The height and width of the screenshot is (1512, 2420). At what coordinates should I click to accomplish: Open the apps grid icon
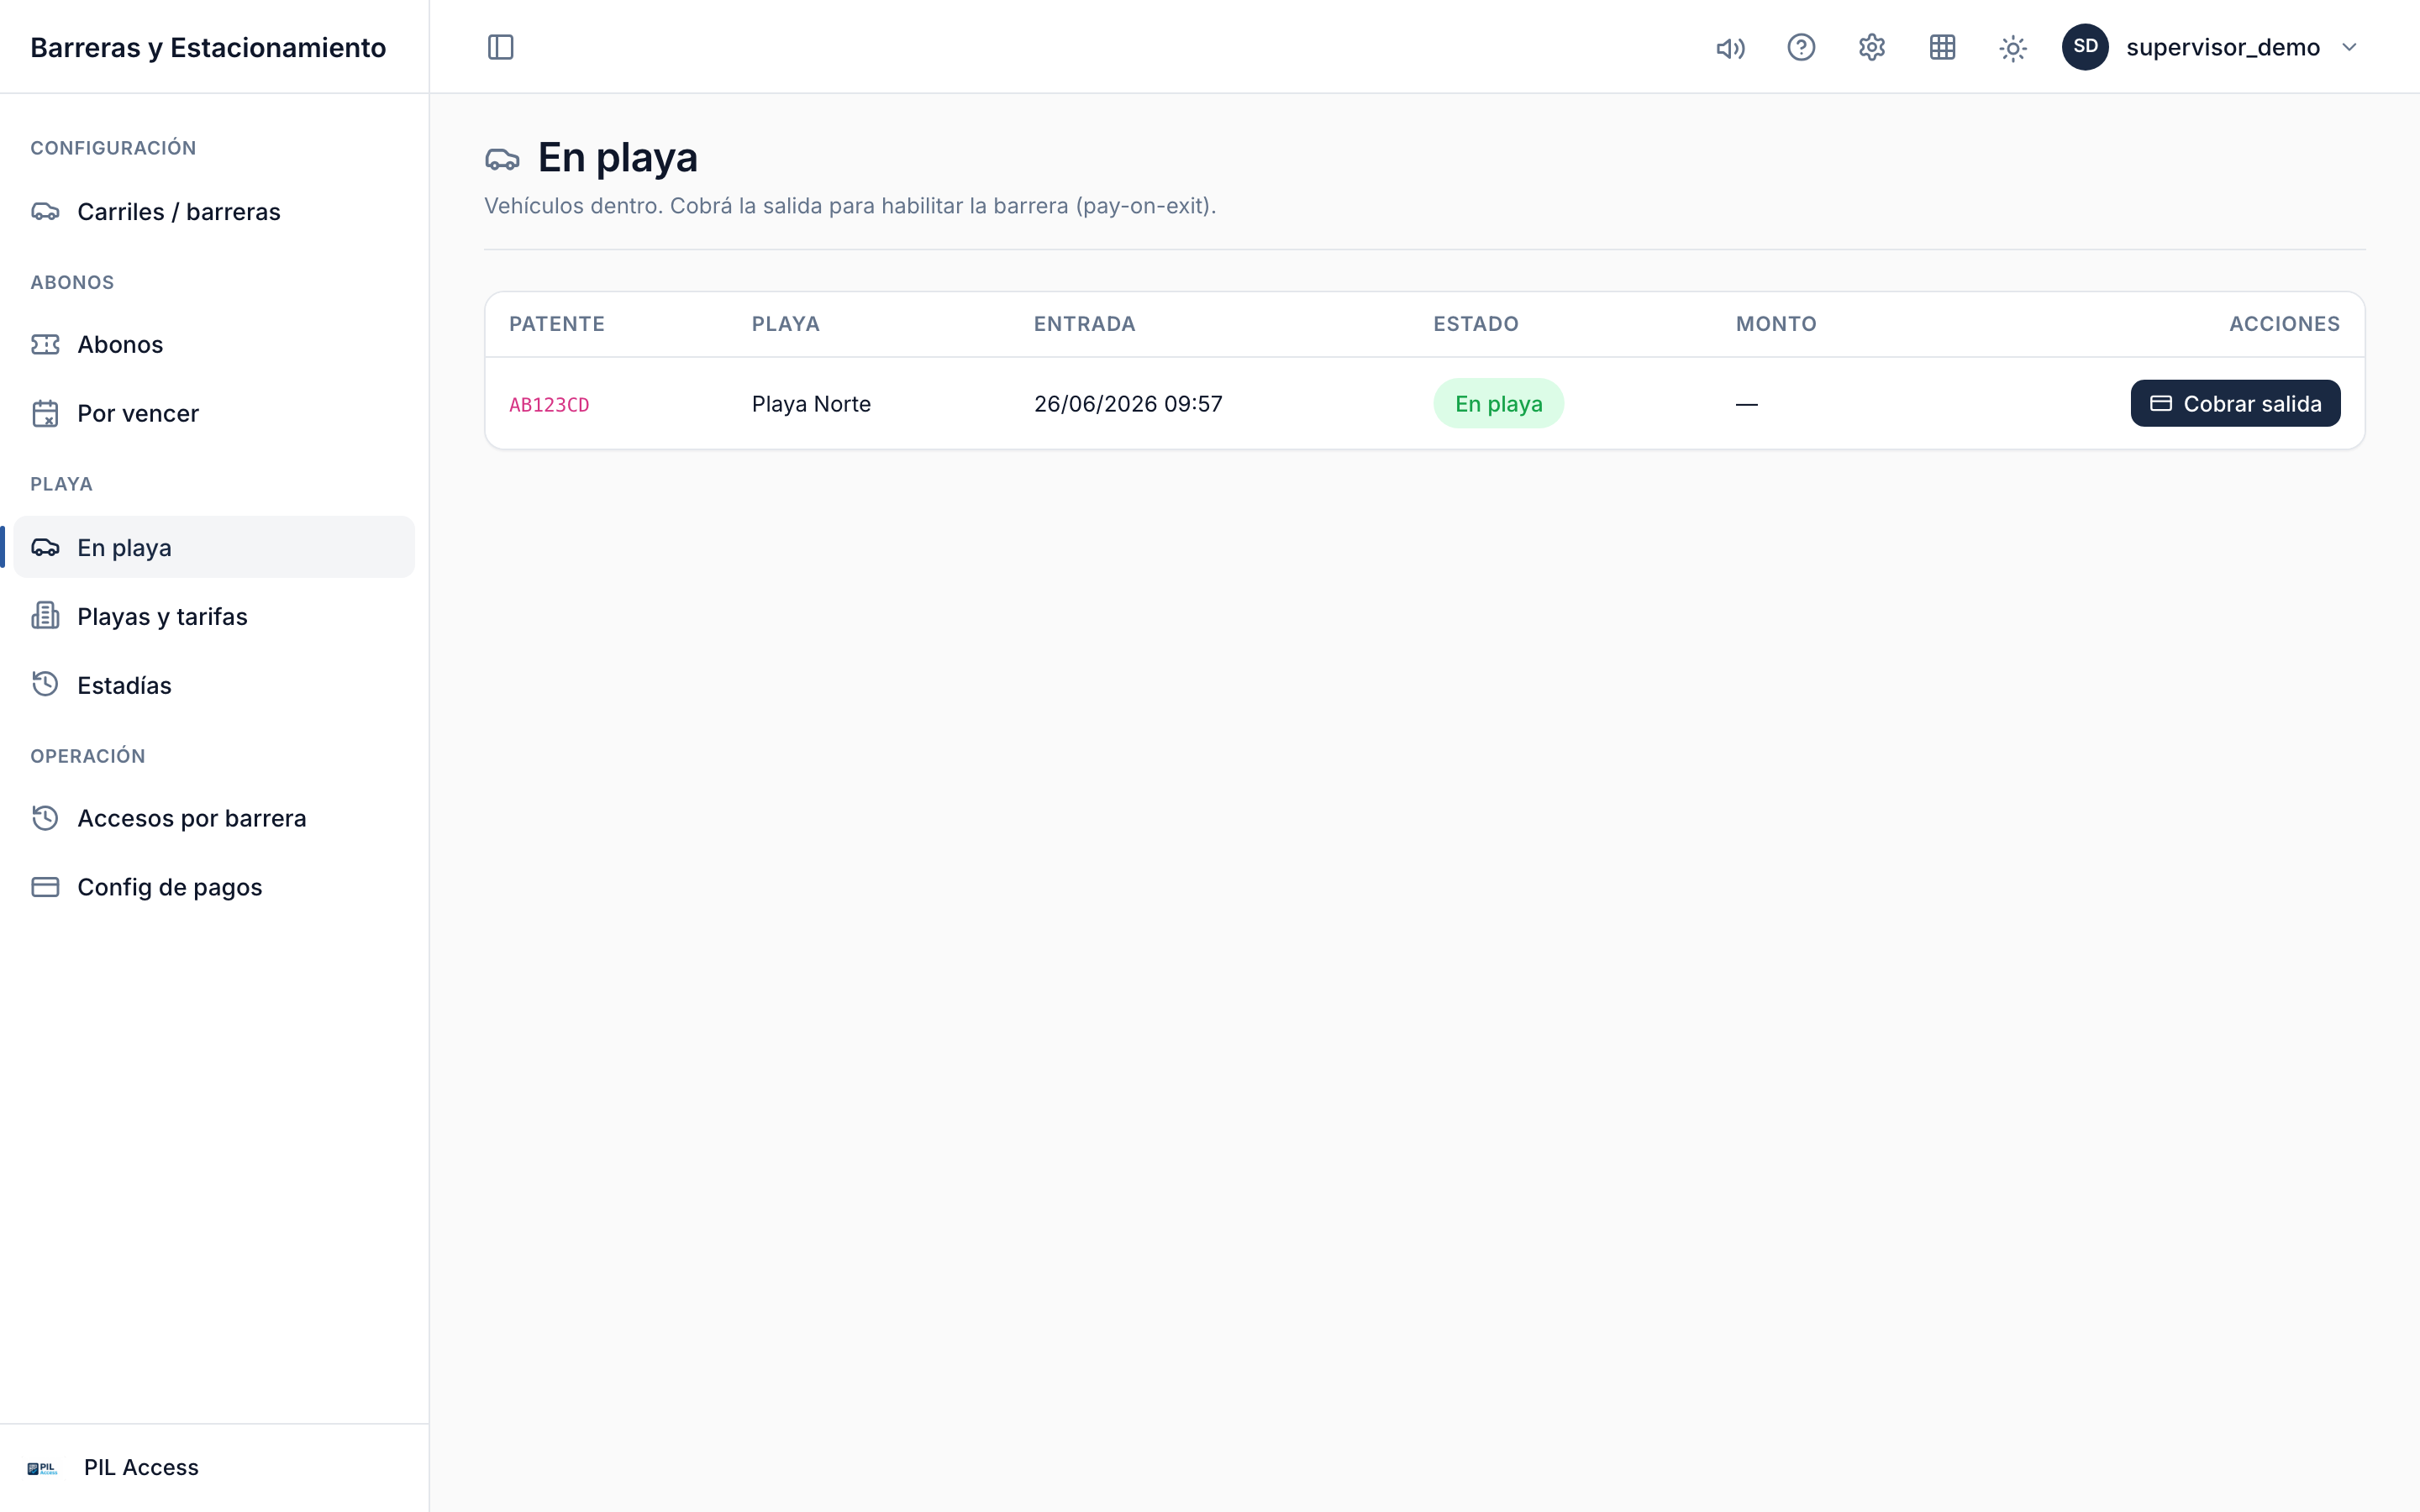[x=1942, y=47]
